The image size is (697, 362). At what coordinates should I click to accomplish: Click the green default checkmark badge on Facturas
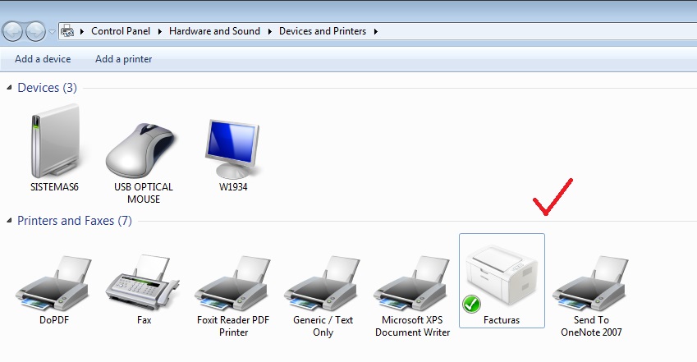pyautogui.click(x=471, y=305)
